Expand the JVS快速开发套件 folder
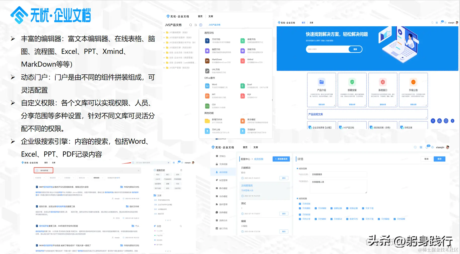The height and width of the screenshot is (254, 460). [164, 37]
